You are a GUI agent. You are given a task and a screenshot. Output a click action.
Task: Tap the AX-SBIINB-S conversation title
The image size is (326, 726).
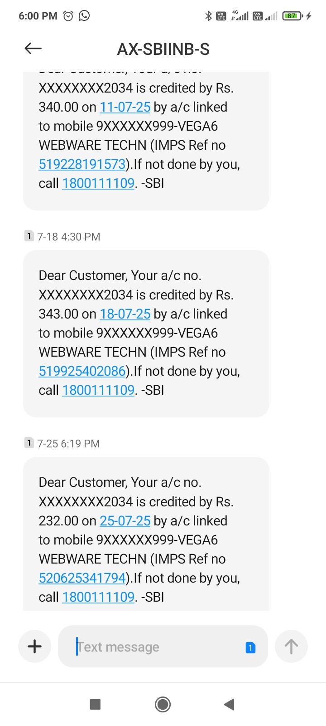tap(163, 49)
